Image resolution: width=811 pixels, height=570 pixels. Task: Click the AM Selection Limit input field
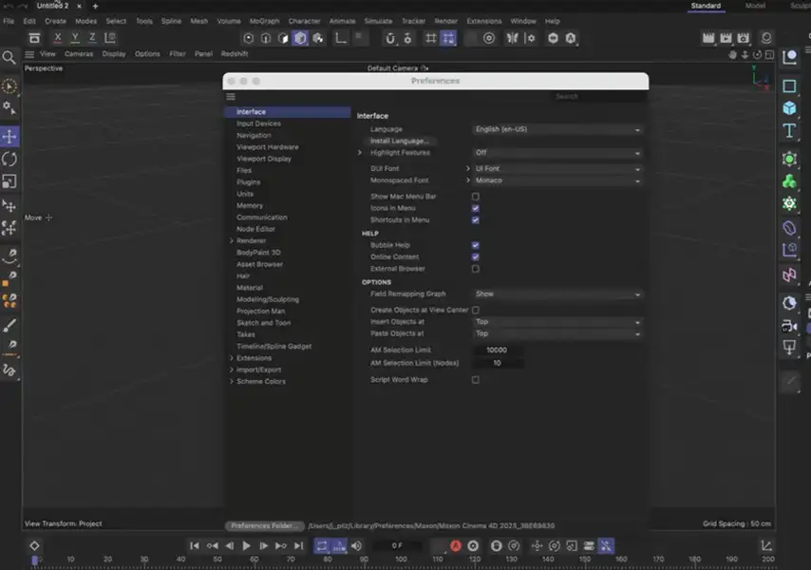(497, 351)
